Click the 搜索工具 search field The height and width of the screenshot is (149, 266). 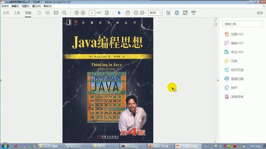[243, 24]
